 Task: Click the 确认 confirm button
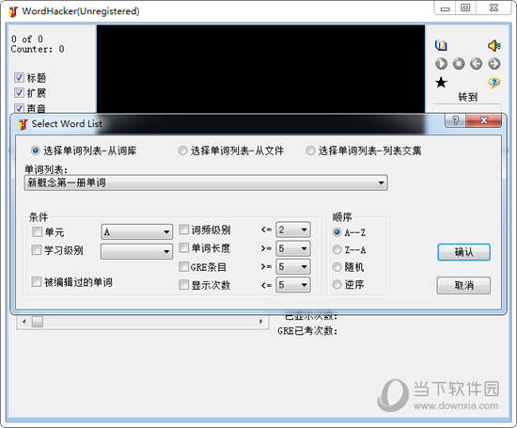pyautogui.click(x=464, y=252)
